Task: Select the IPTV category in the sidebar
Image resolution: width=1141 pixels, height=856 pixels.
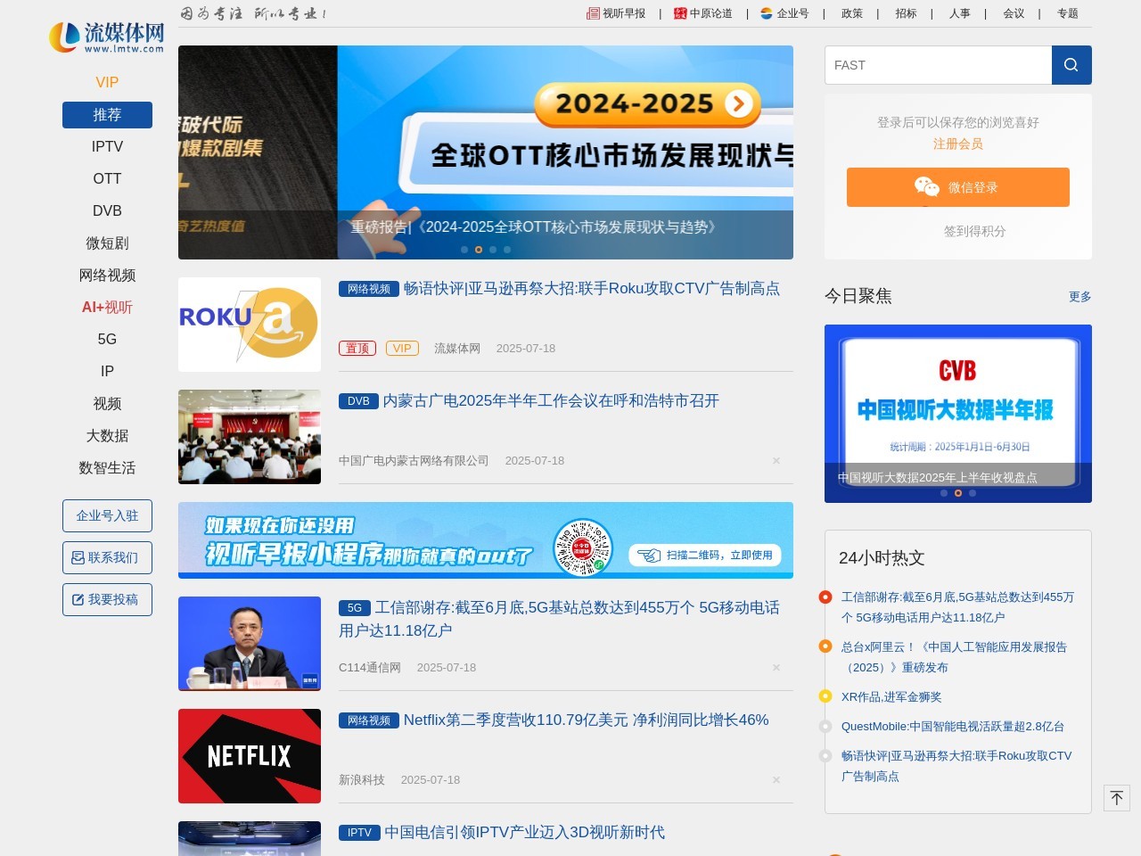Action: click(x=107, y=147)
